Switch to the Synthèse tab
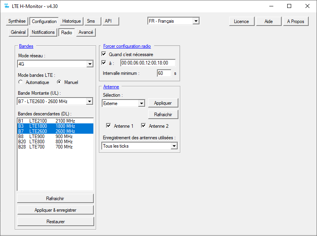 tap(17, 21)
